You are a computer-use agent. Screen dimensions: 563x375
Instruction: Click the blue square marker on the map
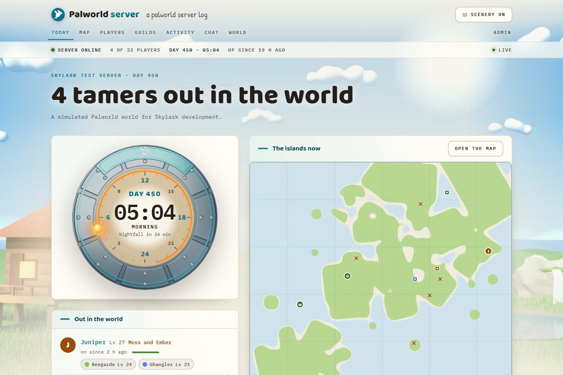click(x=415, y=279)
